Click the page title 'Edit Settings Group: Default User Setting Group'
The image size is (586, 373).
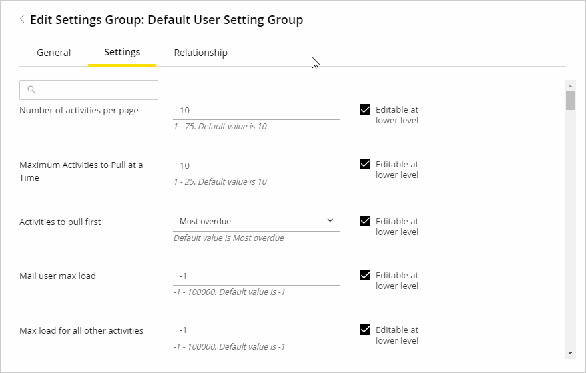tap(167, 20)
